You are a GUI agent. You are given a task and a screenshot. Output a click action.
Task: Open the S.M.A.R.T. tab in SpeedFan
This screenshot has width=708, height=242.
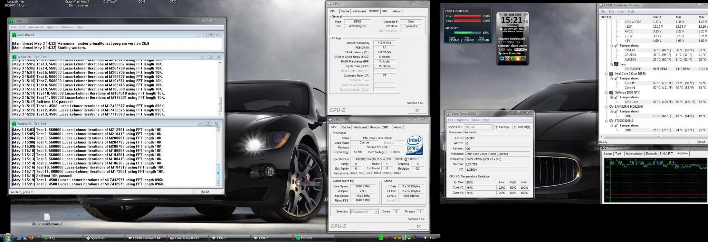pyautogui.click(x=666, y=154)
